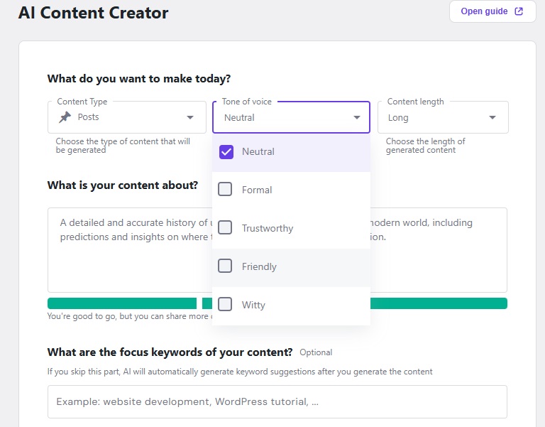545x427 pixels.
Task: Pick the Witty option label in list
Action: (x=253, y=305)
